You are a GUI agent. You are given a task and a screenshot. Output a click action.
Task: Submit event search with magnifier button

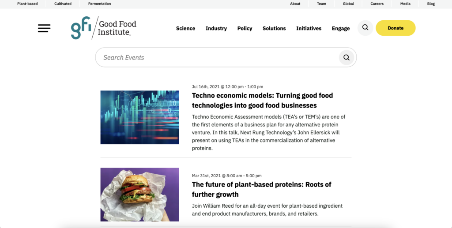pyautogui.click(x=347, y=57)
